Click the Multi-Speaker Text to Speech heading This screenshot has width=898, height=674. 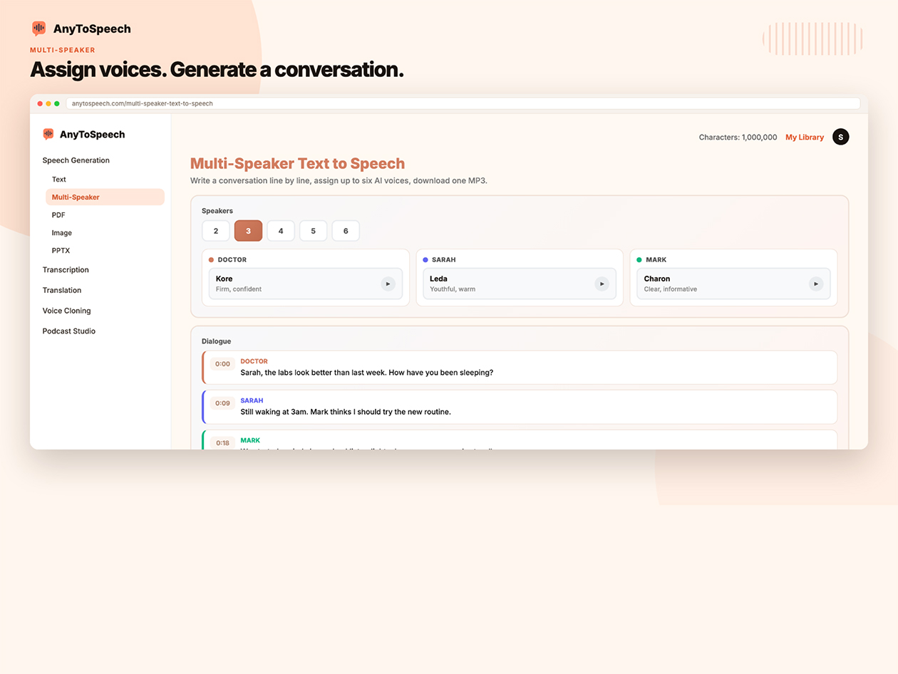pyautogui.click(x=297, y=163)
